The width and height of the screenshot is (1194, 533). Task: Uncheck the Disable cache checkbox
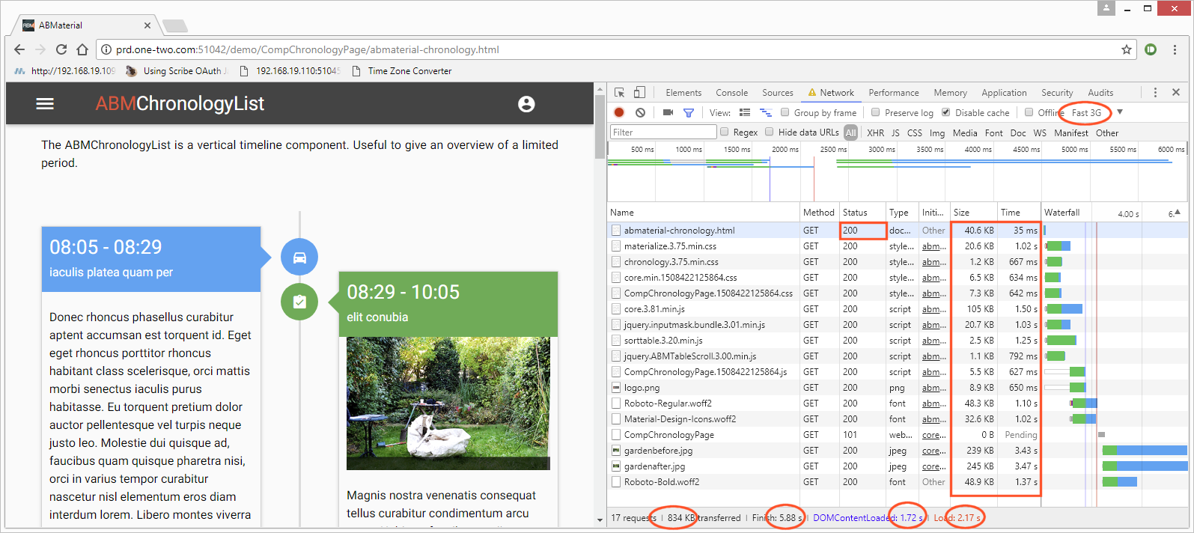click(x=945, y=112)
